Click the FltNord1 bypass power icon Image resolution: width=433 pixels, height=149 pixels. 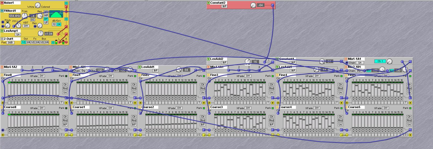point(66,19)
